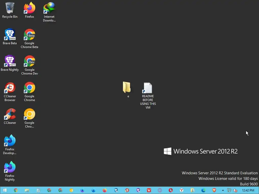Select the Brave Nightly desktop shortcut
The image size is (259, 194).
[10, 63]
